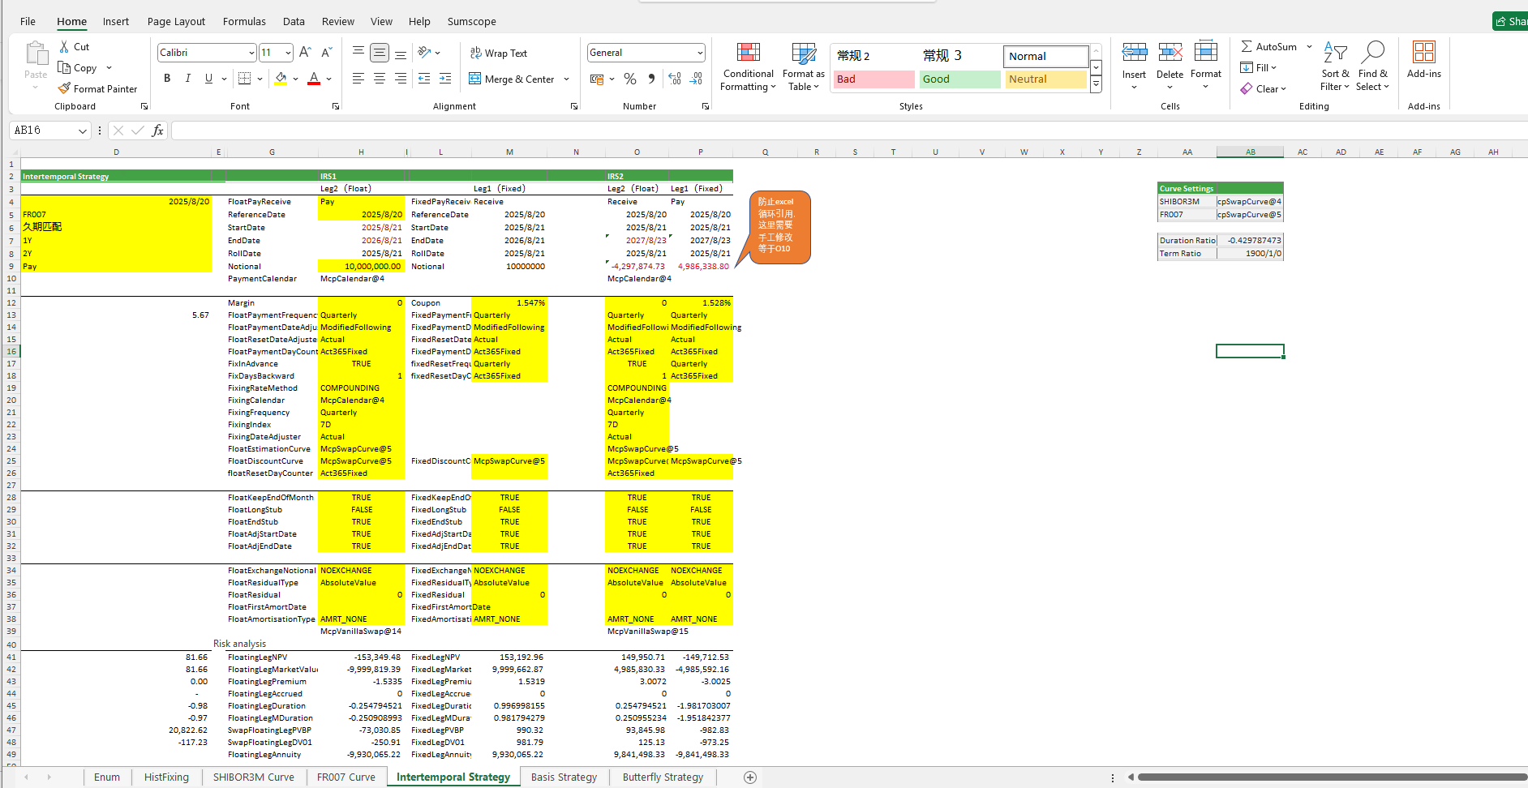
Task: Click the Find & Select magnifier icon
Action: [1372, 53]
